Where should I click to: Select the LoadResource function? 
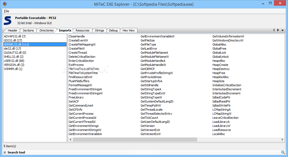[x=222, y=130]
